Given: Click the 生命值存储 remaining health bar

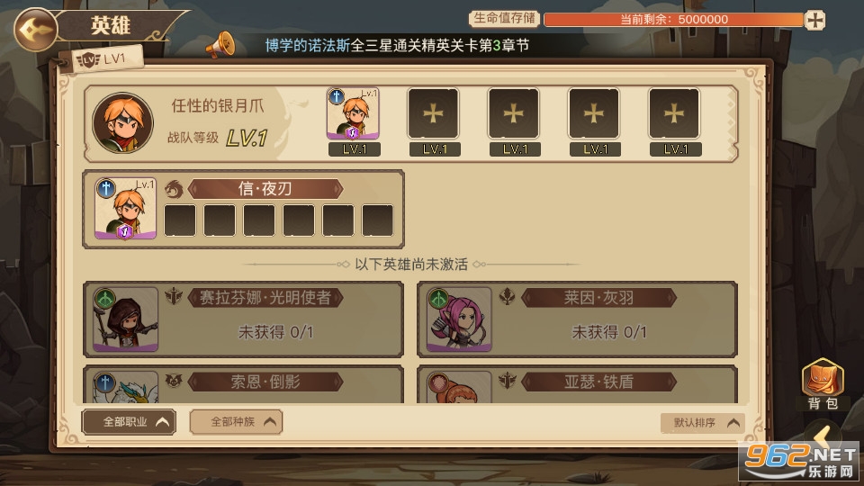Looking at the screenshot, I should pyautogui.click(x=673, y=20).
